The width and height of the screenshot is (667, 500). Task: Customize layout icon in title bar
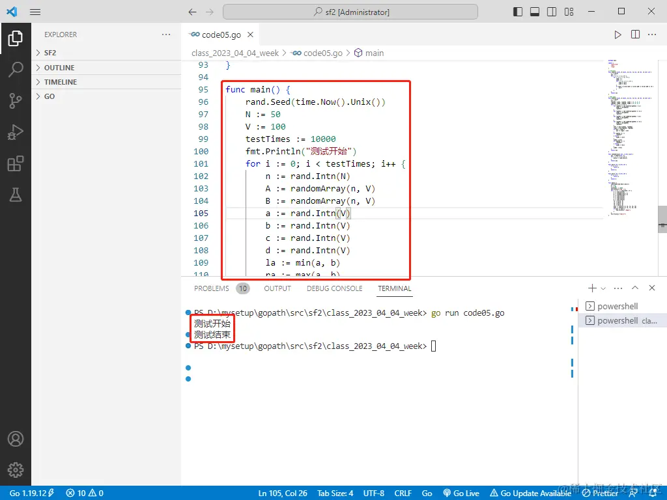coord(569,12)
